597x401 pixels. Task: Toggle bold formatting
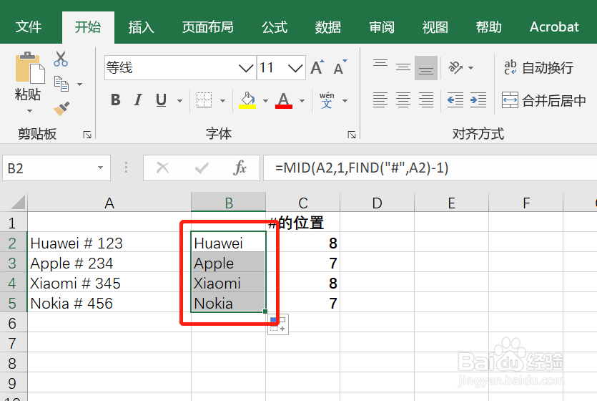tap(116, 100)
